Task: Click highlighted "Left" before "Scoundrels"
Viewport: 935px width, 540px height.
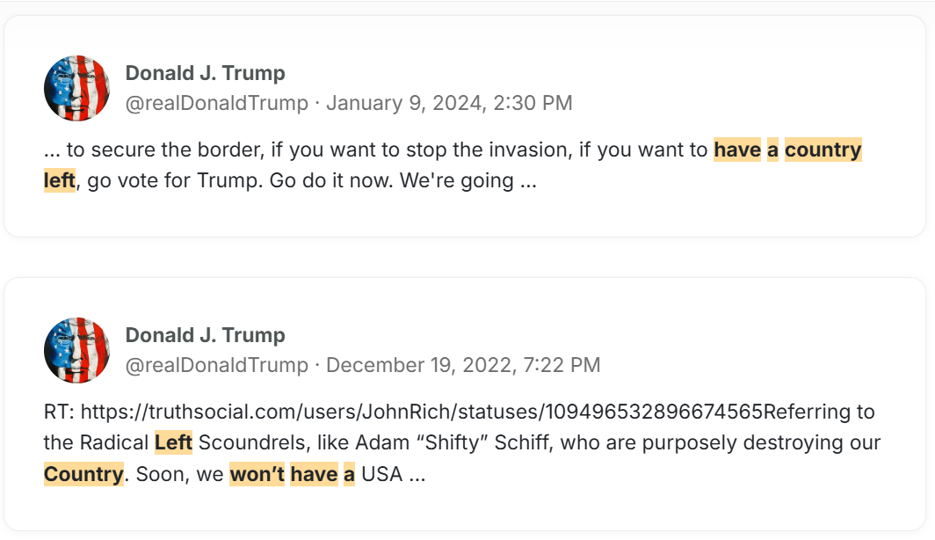Action: coord(173,442)
